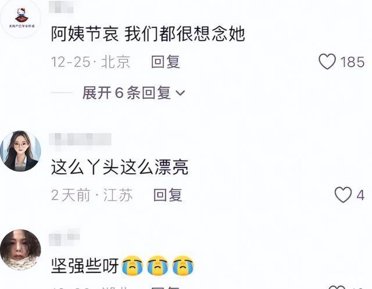372x289 pixels.
Task: Open the glasses girl avatar profile
Action: pyautogui.click(x=21, y=151)
